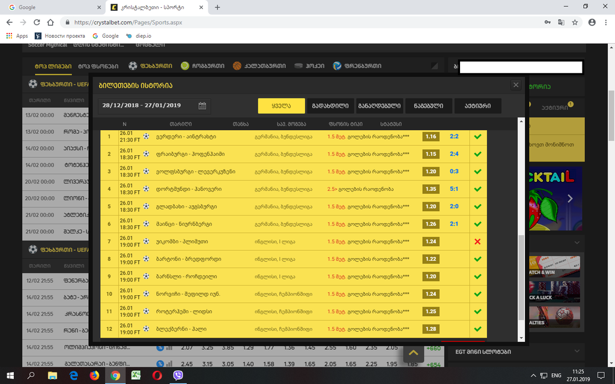The image size is (615, 384).
Task: Open the calendar date picker icon
Action: [202, 106]
